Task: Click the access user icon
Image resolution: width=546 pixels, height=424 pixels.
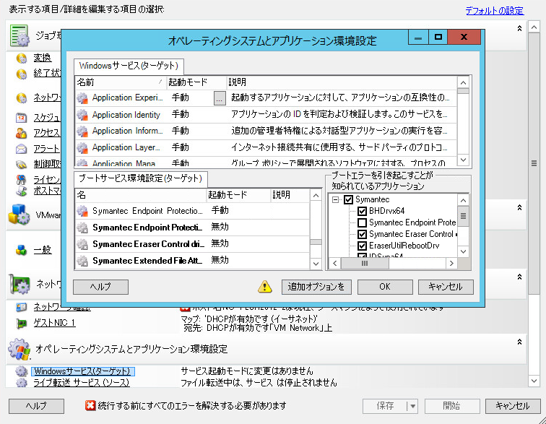Action: coord(21,133)
